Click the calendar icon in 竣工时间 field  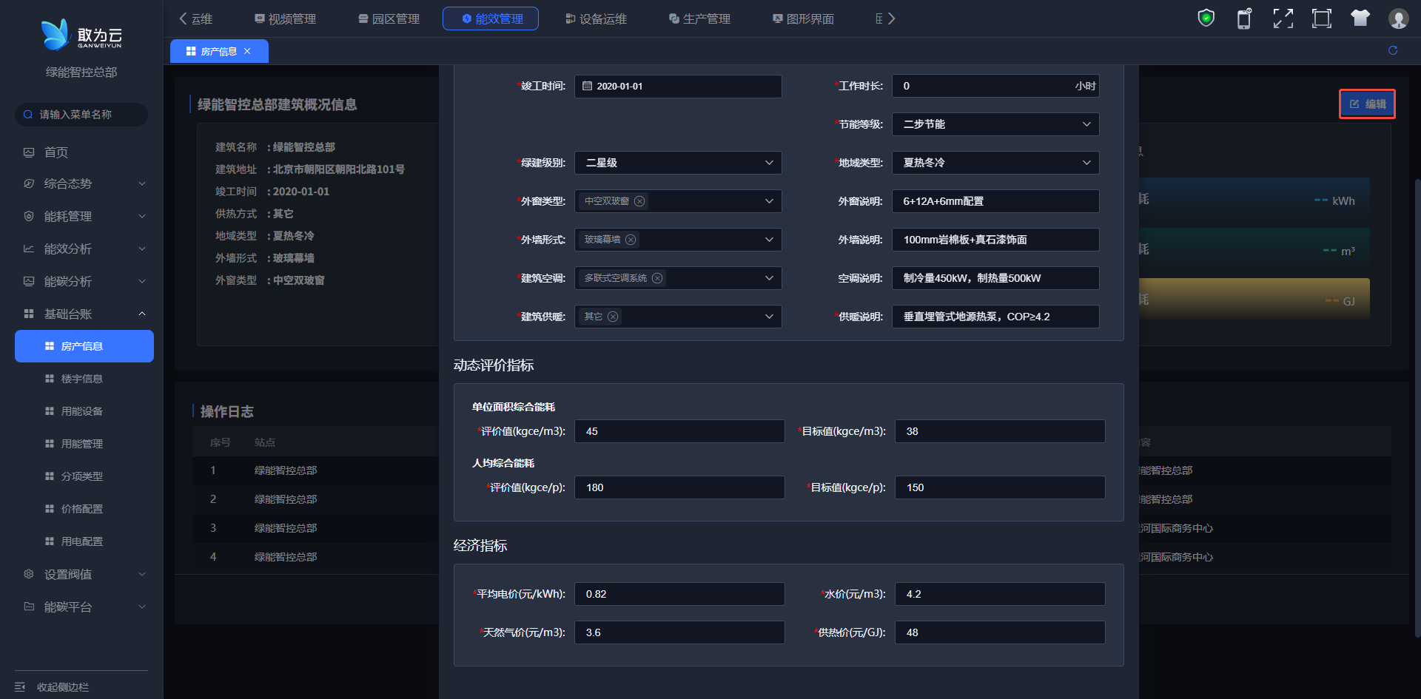coord(587,87)
